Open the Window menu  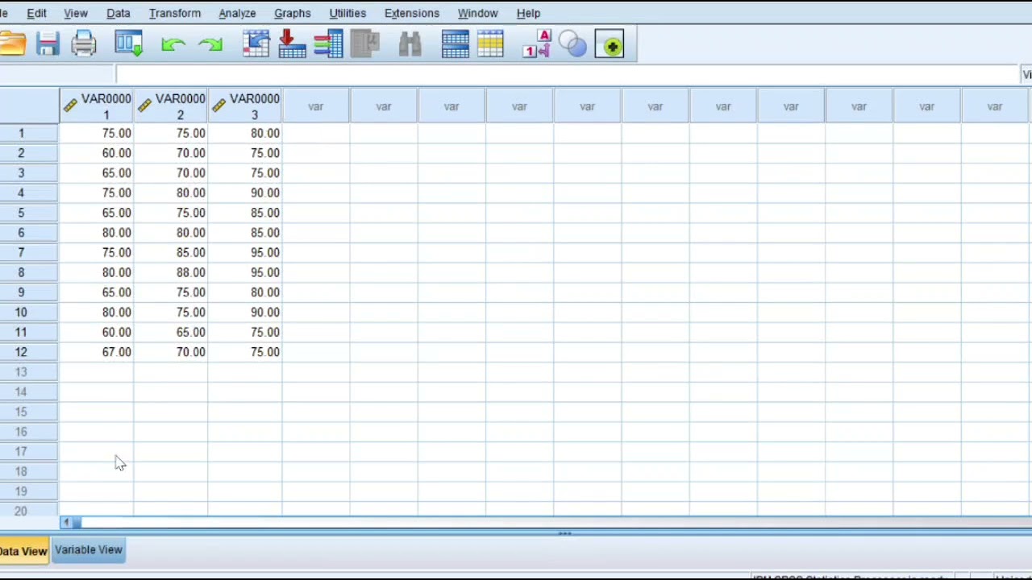[x=477, y=13]
